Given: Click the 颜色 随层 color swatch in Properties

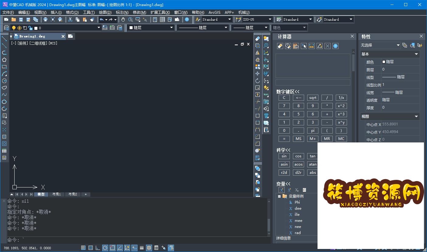Looking at the screenshot, I should (x=384, y=62).
